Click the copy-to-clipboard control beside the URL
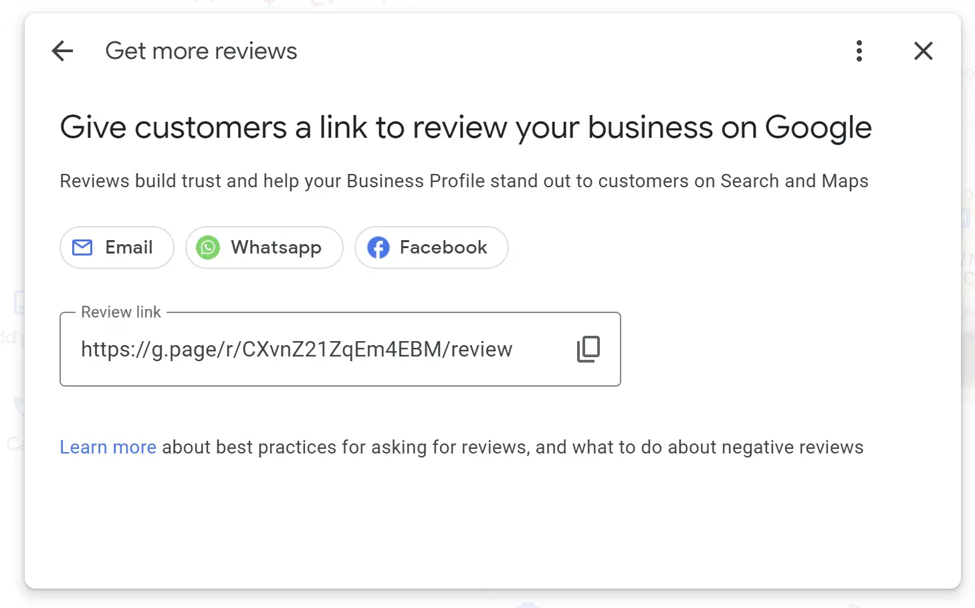 pos(588,348)
